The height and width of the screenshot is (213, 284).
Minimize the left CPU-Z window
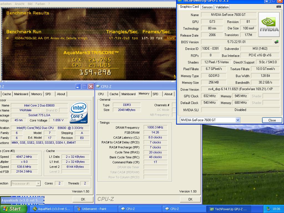[x=78, y=87]
